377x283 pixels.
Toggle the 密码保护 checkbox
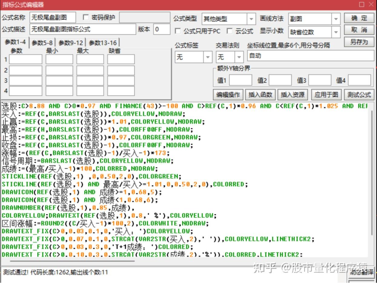[86, 17]
